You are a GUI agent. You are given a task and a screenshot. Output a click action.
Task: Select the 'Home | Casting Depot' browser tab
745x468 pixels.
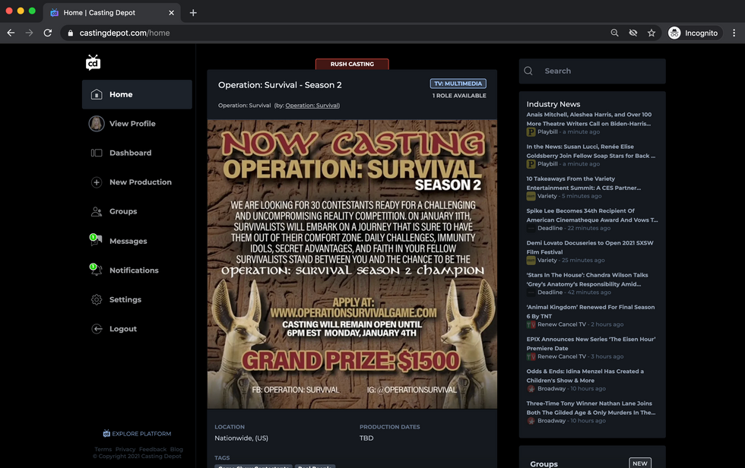click(x=112, y=13)
